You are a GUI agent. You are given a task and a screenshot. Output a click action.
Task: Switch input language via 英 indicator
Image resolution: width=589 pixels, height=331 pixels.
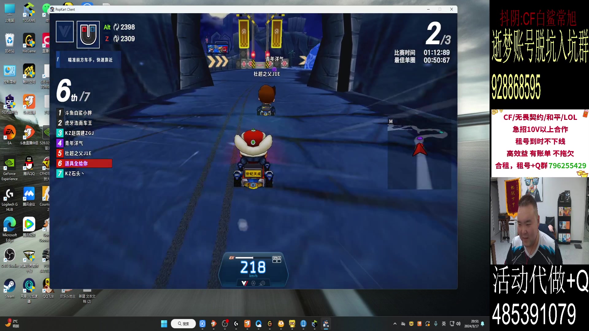tap(444, 324)
